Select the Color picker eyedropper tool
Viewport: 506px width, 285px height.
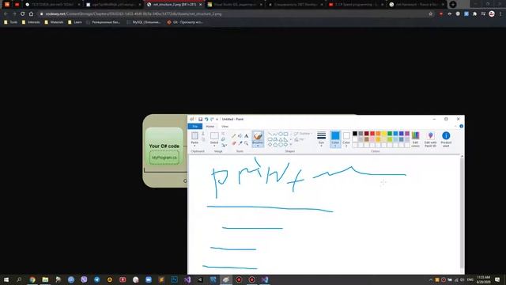point(240,143)
